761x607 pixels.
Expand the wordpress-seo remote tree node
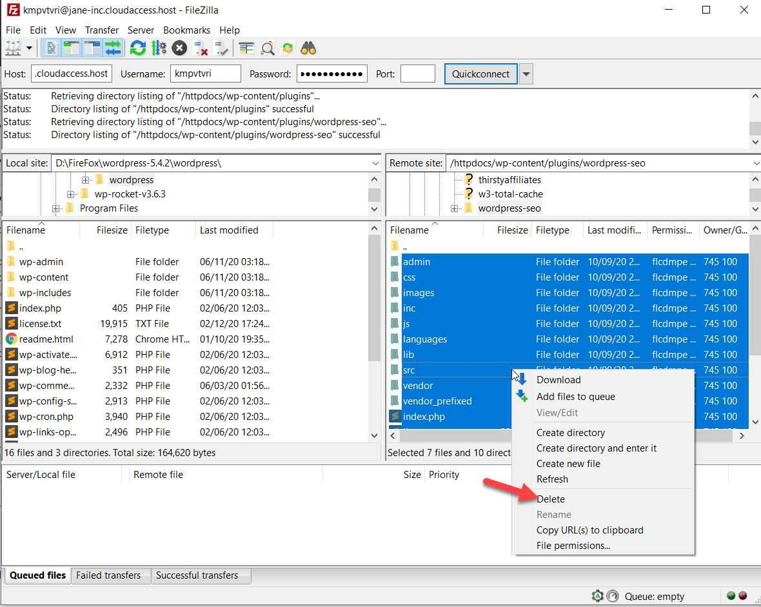(x=454, y=208)
